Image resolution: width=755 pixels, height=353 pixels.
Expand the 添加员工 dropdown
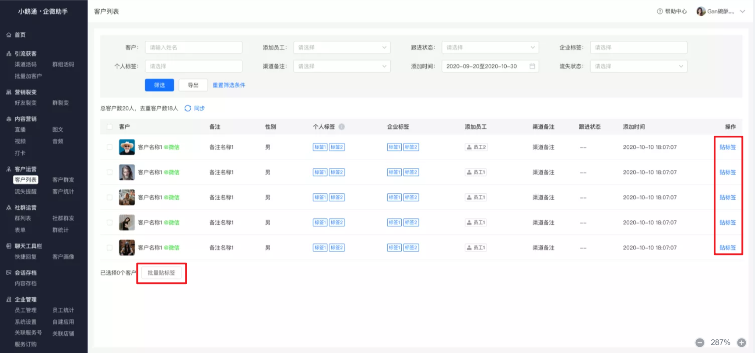342,47
